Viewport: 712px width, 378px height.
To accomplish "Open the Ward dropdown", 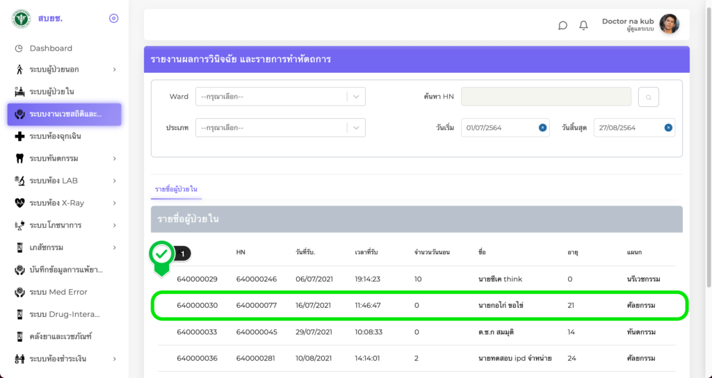I will [x=280, y=97].
